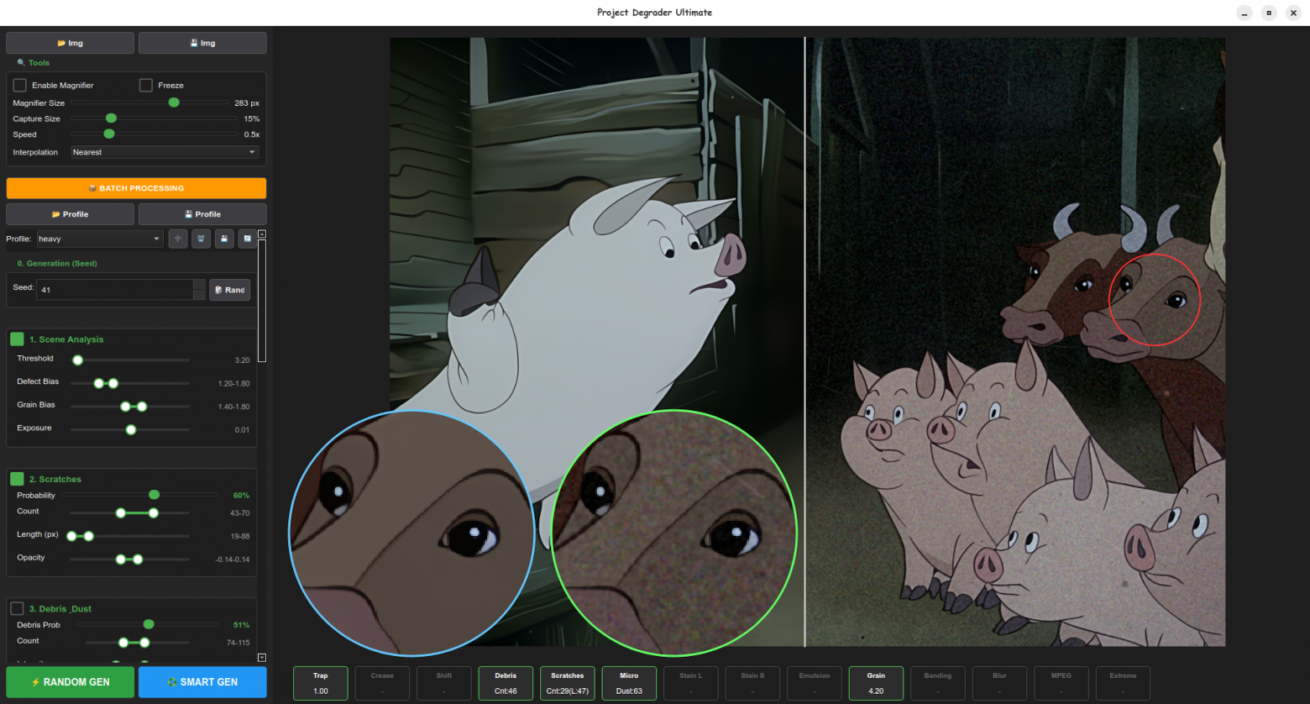Enable the Magnifier checkbox
This screenshot has width=1310, height=704.
tap(20, 85)
